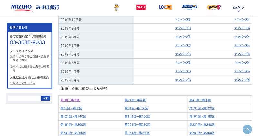Viewport: 258px width, 136px height.
Task: Click the MIZUHO みずほ銀行 logo
Action: coord(35,7)
